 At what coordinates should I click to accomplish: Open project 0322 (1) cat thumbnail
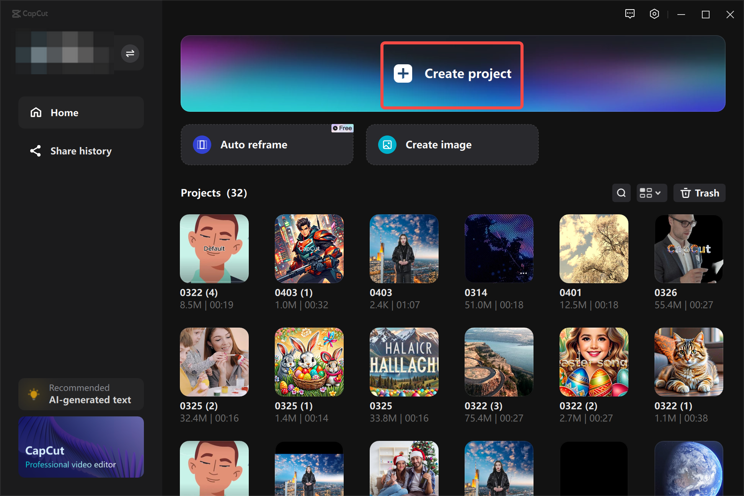689,362
